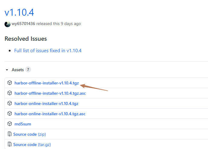
Task: Click the Resolved Issues heading
Action: [x=26, y=39]
